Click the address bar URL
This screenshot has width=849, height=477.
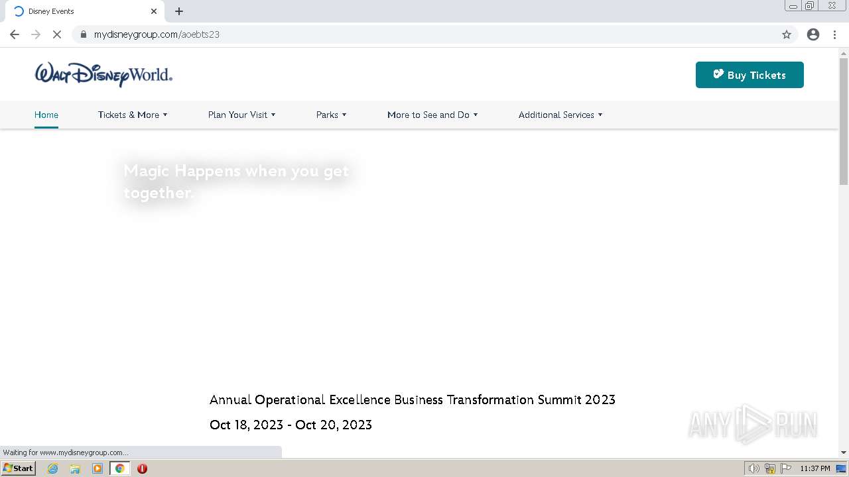tap(157, 34)
